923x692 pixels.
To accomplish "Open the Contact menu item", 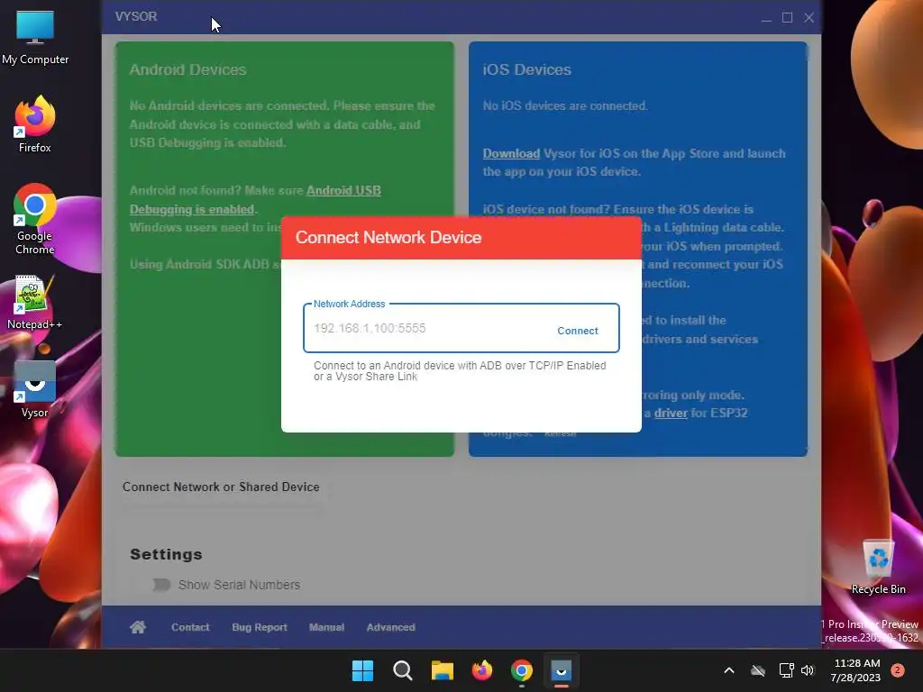I will 190,627.
